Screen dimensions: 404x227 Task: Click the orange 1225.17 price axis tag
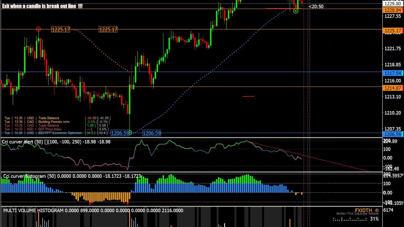pyautogui.click(x=393, y=31)
